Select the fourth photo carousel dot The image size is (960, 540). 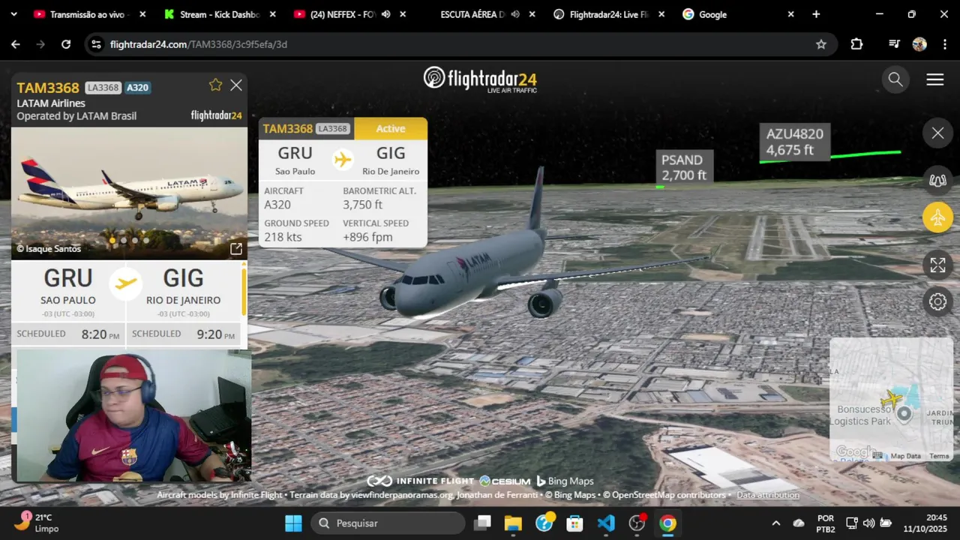point(146,241)
